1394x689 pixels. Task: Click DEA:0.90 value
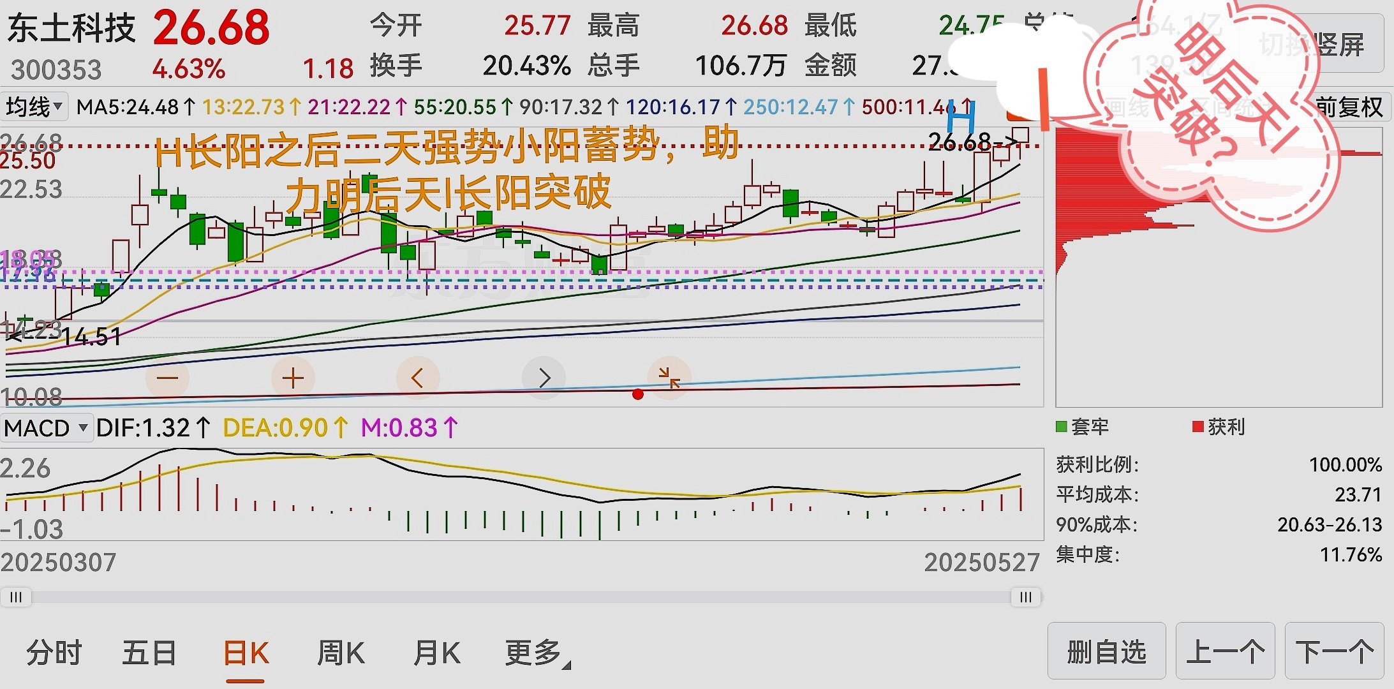[x=286, y=427]
